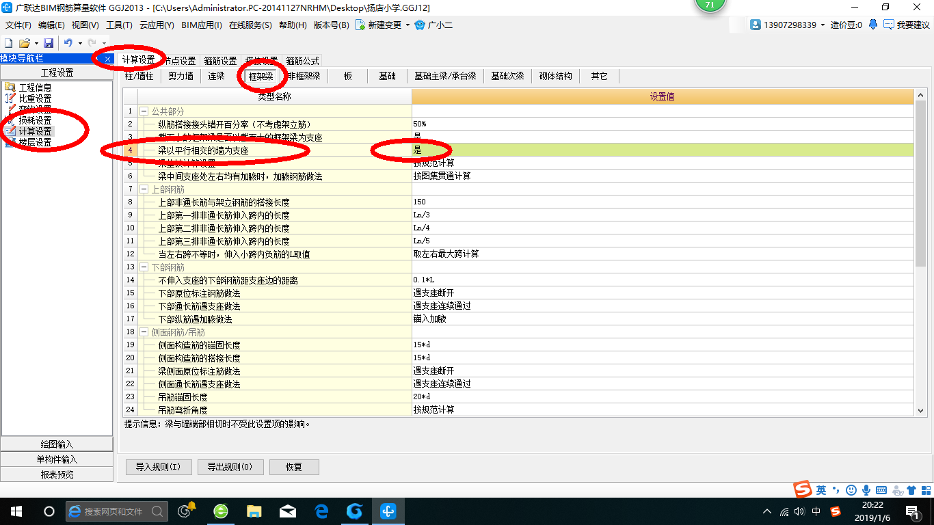Click the Ln/3 first row value
Screen dimensions: 934x525
point(663,215)
